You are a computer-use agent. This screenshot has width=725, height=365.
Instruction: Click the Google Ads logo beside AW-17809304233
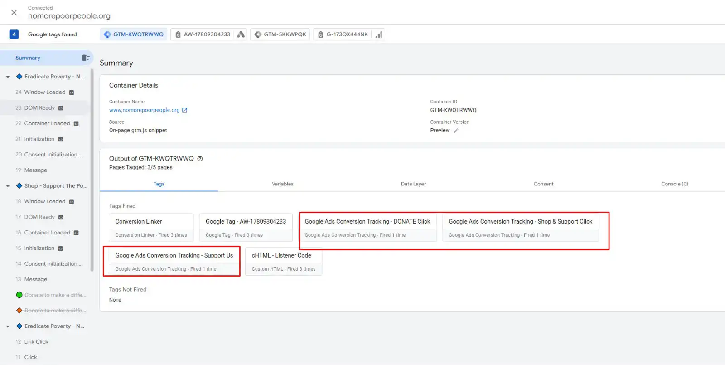tap(241, 34)
